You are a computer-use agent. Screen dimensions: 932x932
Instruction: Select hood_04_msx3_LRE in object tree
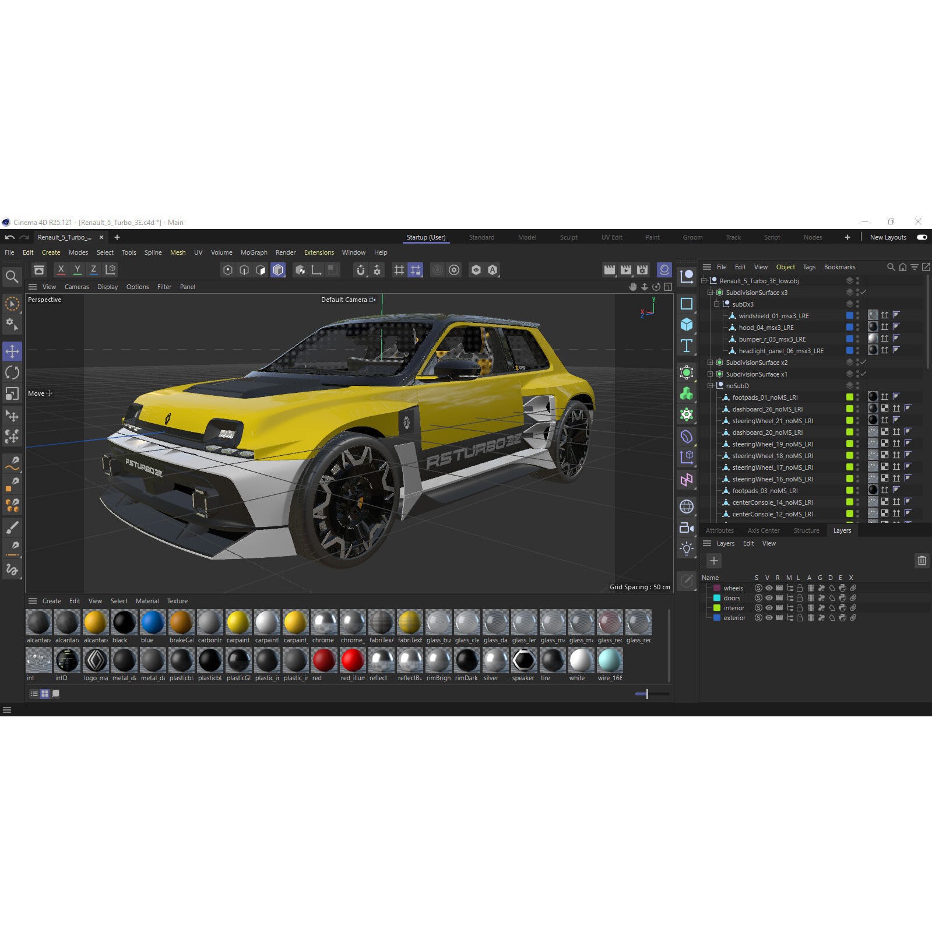tap(766, 328)
